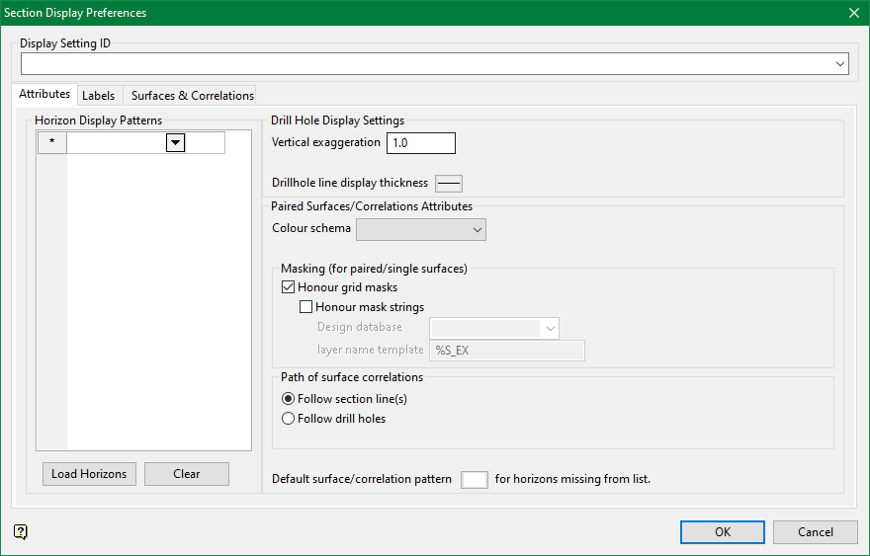Open the Surfaces & Correlations tab
The width and height of the screenshot is (870, 556).
tap(192, 96)
